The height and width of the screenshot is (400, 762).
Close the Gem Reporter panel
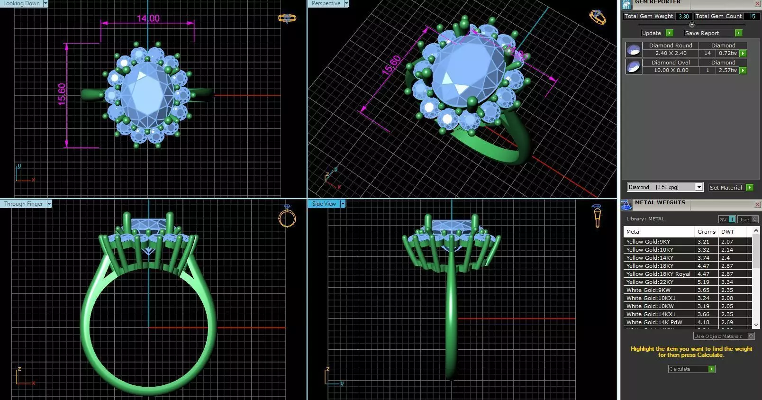click(757, 4)
